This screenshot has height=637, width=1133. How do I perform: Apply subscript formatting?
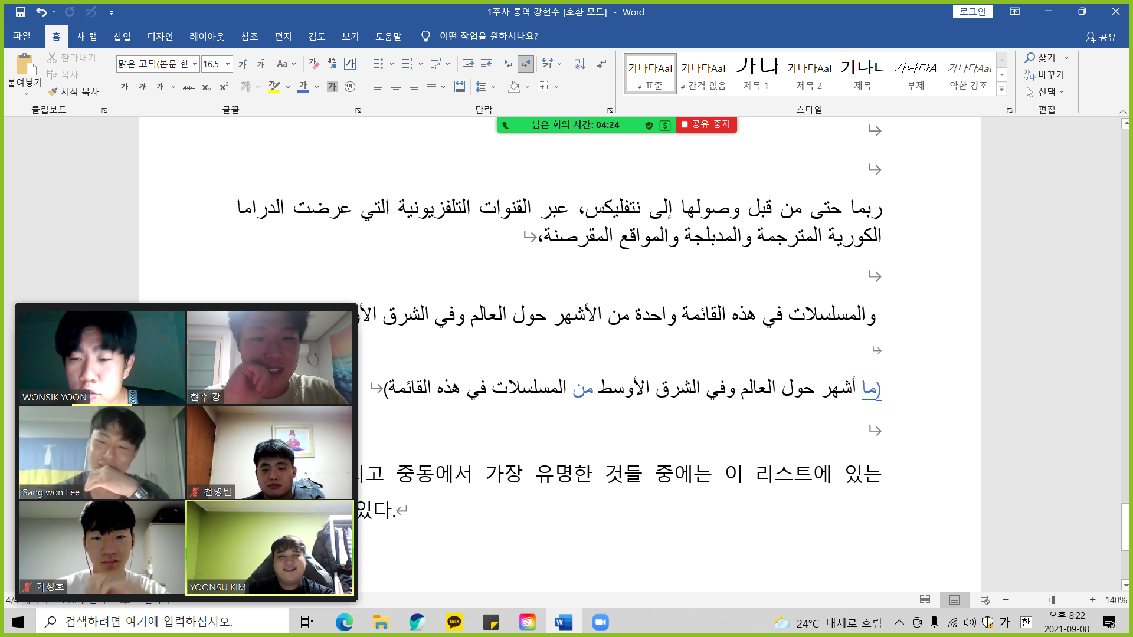(x=206, y=87)
